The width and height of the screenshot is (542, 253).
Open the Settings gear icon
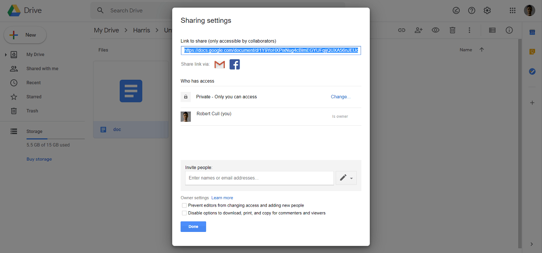pyautogui.click(x=487, y=11)
